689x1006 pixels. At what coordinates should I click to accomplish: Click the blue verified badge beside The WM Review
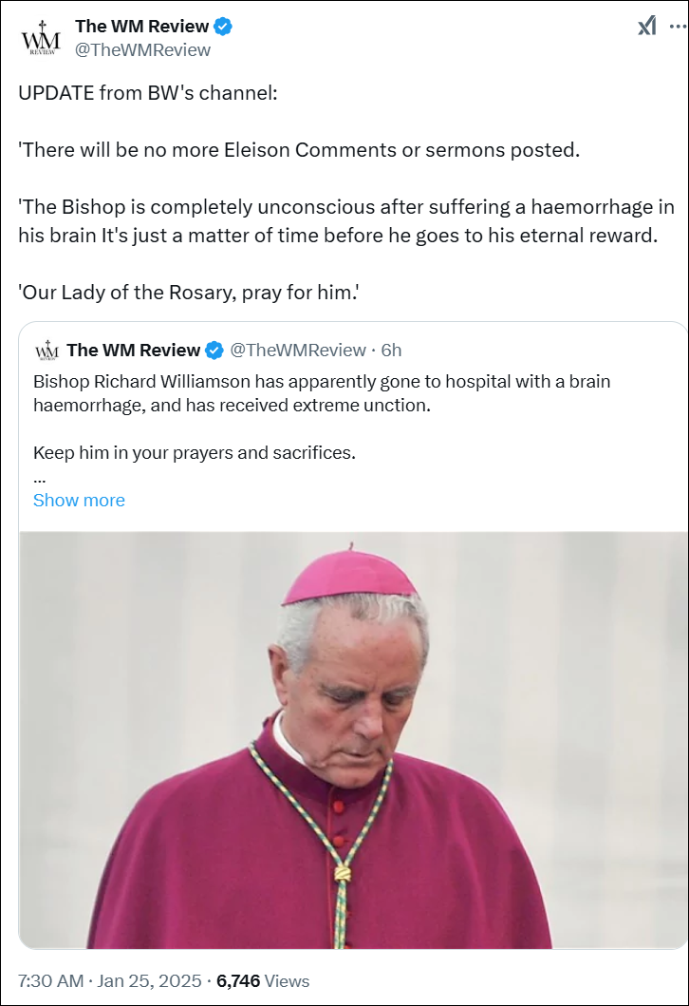pyautogui.click(x=222, y=27)
